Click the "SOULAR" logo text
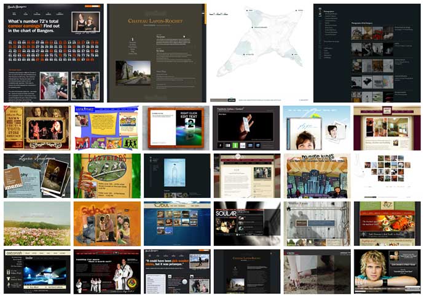The height and width of the screenshot is (297, 424). 226,214
